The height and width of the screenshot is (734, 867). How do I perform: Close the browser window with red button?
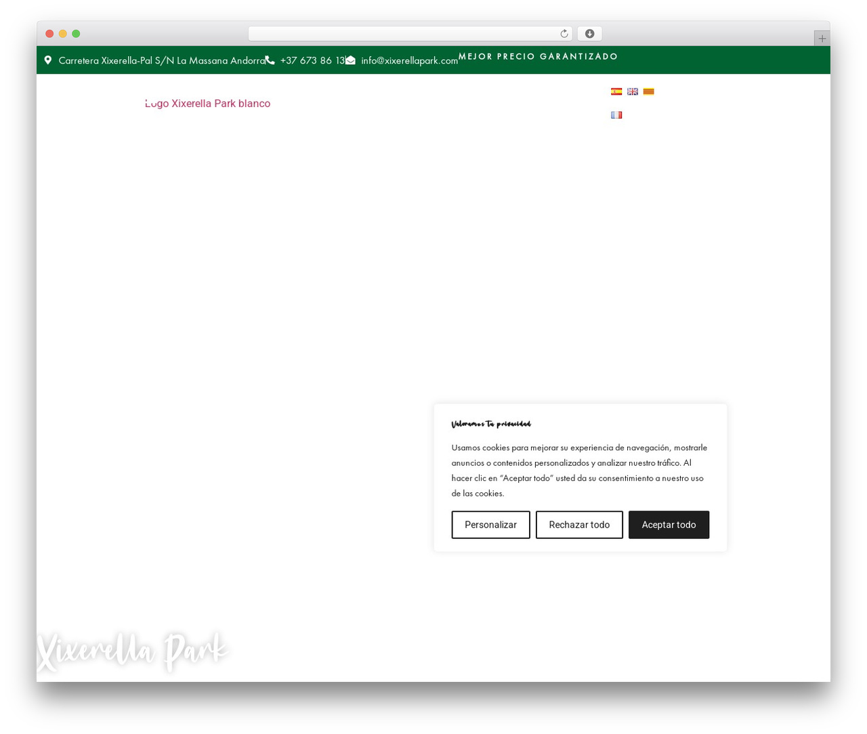pyautogui.click(x=49, y=34)
